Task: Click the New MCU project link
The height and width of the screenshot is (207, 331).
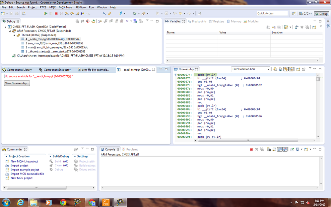Action: pos(22,178)
